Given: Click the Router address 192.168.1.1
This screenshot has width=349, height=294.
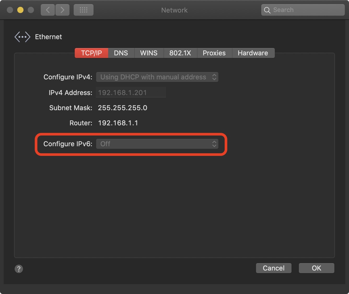Looking at the screenshot, I should click(x=118, y=123).
